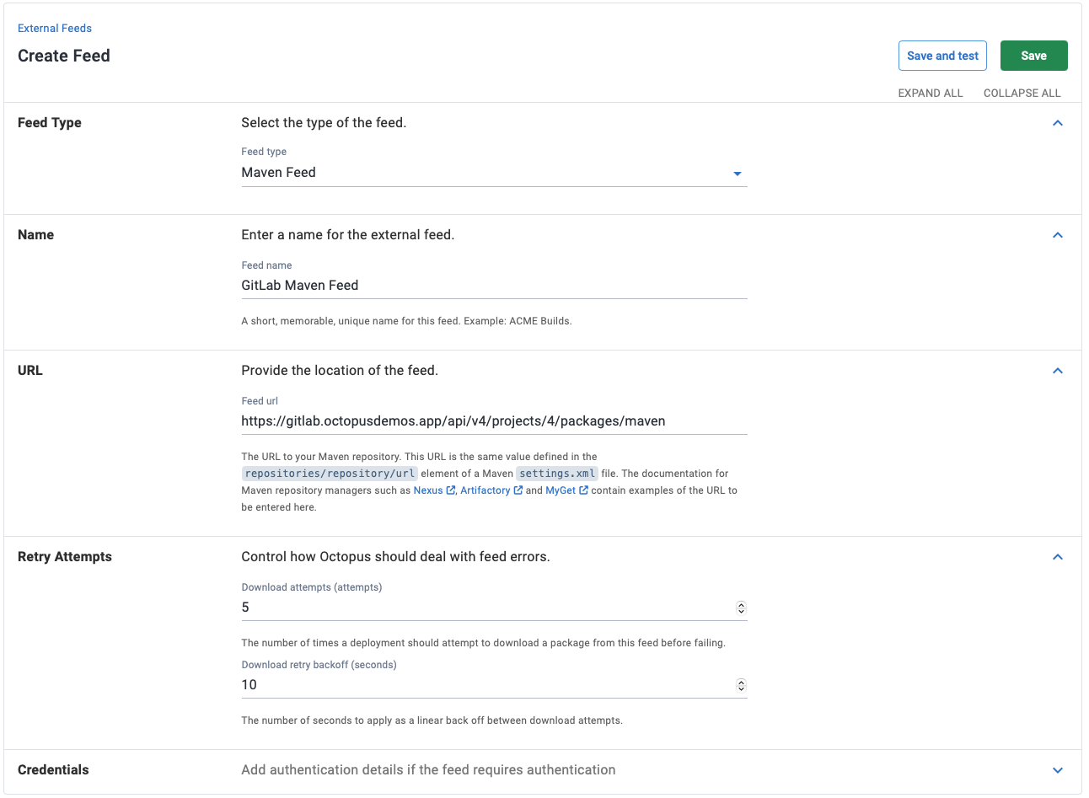This screenshot has width=1089, height=798.
Task: Click the Download retry backoff spinner control
Action: (x=741, y=685)
